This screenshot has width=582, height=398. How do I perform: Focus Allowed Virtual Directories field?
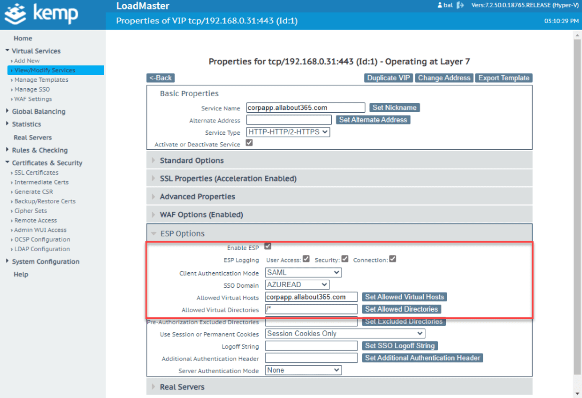(311, 309)
